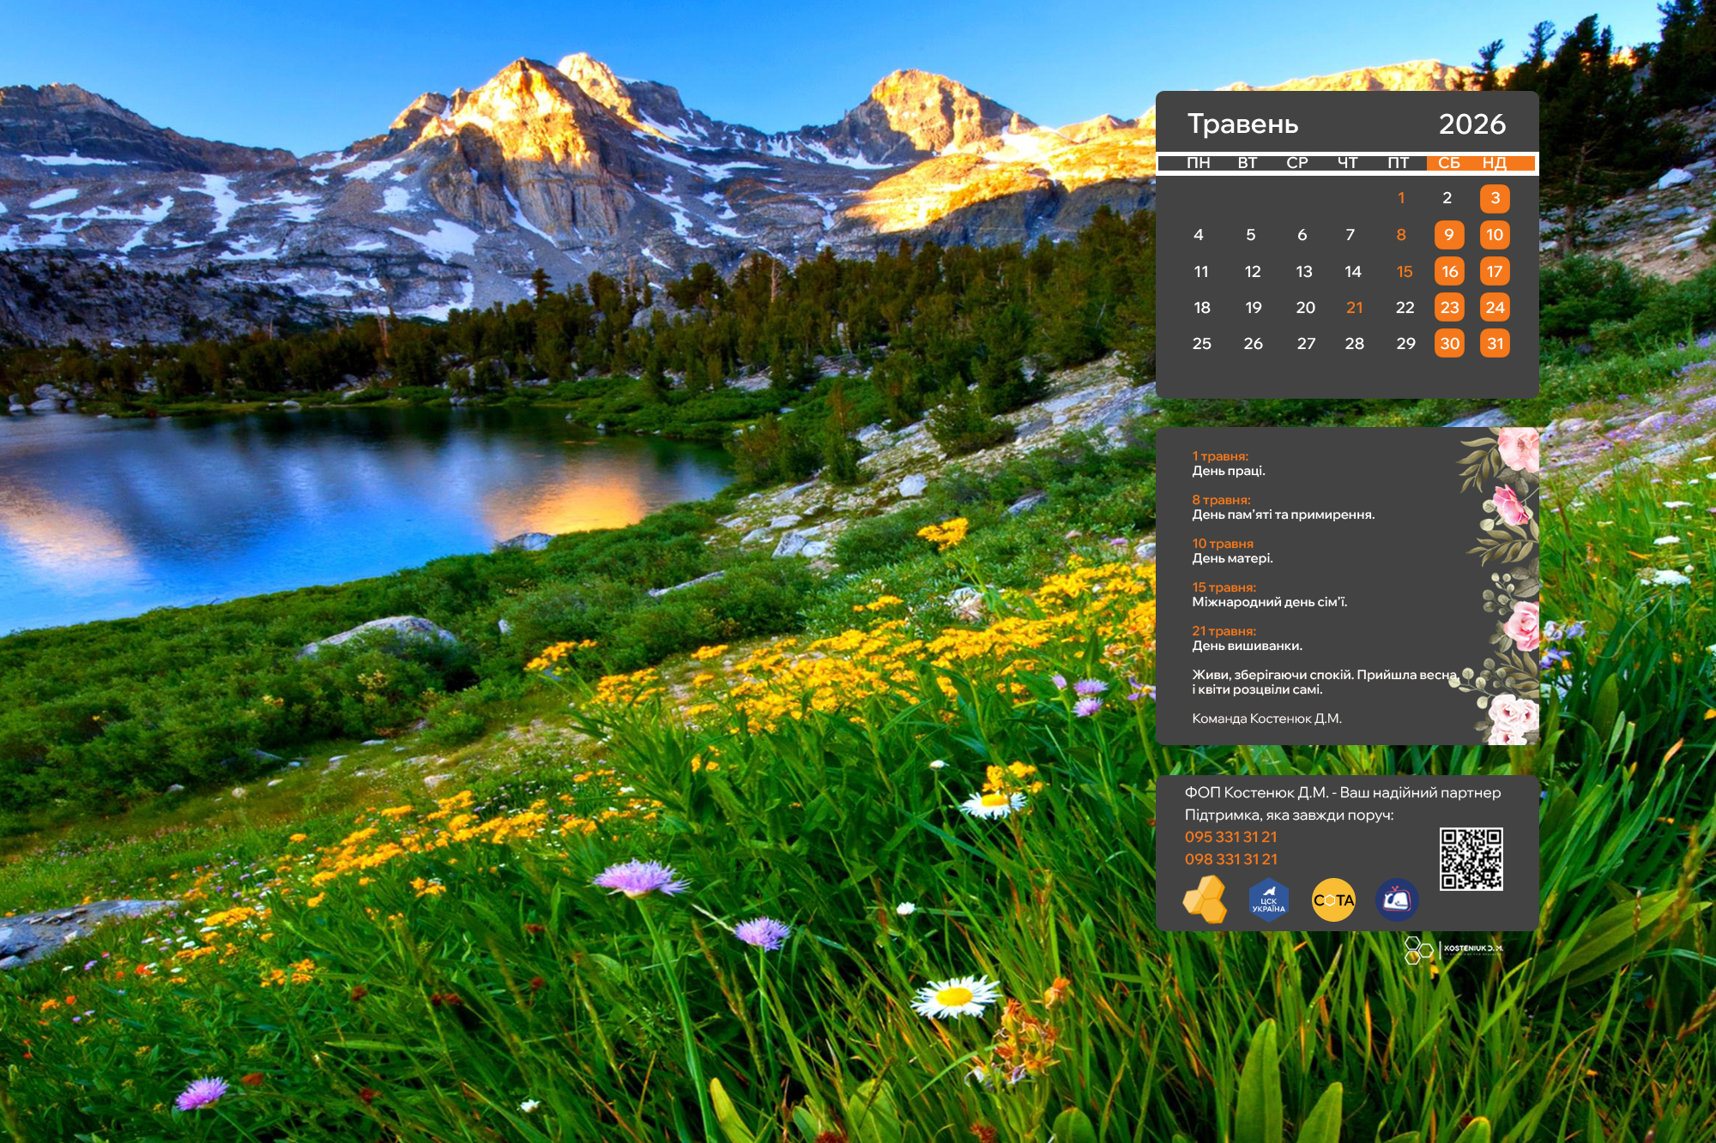
Task: Click highlighted date 24 in calendar
Action: (x=1495, y=308)
